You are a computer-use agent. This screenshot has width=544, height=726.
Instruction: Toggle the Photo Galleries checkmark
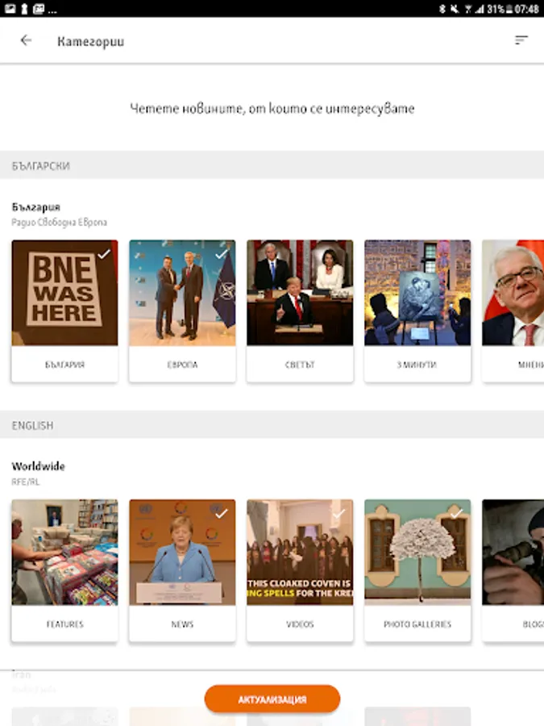click(x=457, y=513)
